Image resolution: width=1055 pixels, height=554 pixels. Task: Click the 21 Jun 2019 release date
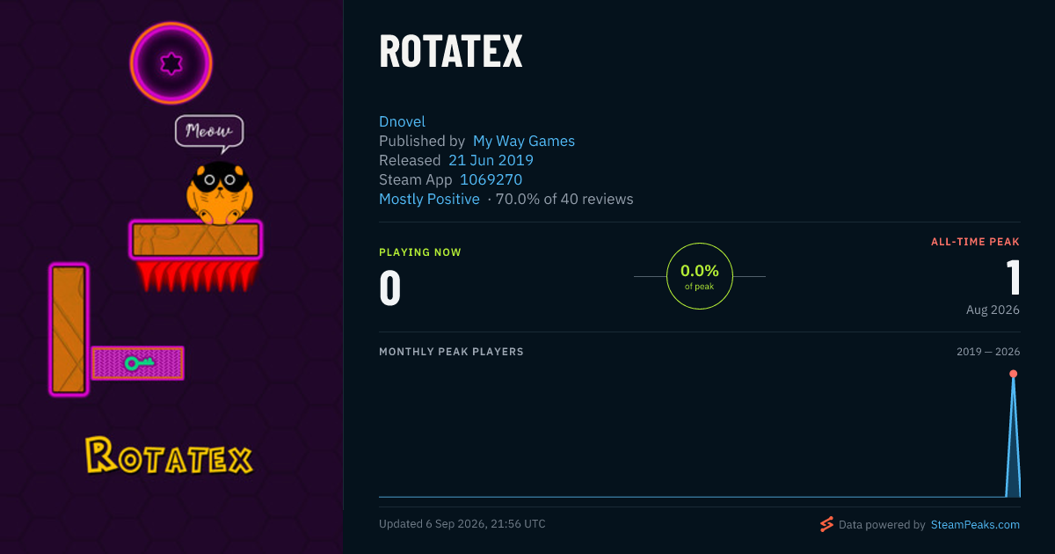(x=491, y=160)
